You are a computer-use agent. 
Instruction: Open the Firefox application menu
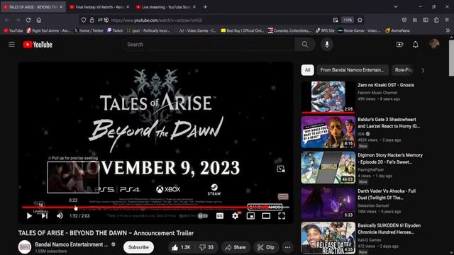coord(447,20)
